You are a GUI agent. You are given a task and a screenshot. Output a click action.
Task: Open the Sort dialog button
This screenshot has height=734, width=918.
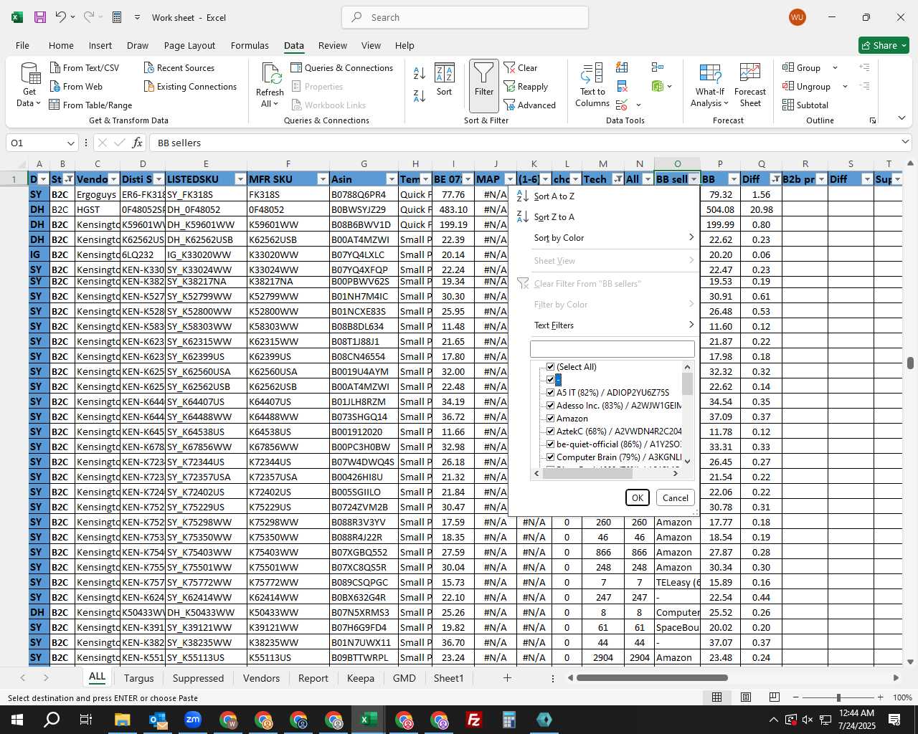445,80
